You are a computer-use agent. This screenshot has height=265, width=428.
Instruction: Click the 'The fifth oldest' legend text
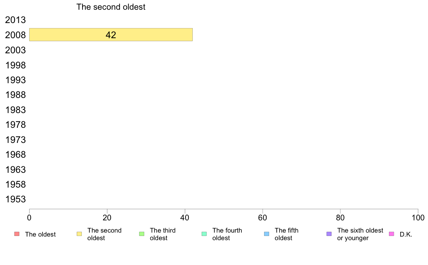[287, 234]
